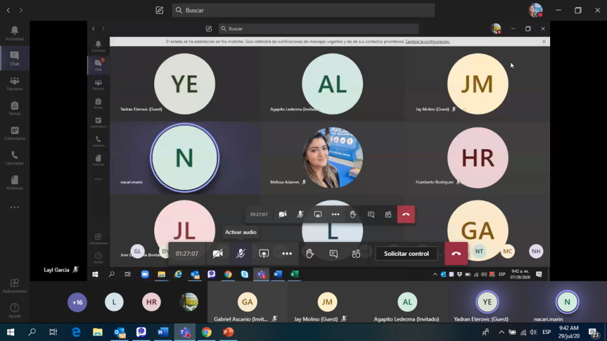Click the compose icon in the shared screen title bar

(x=209, y=28)
